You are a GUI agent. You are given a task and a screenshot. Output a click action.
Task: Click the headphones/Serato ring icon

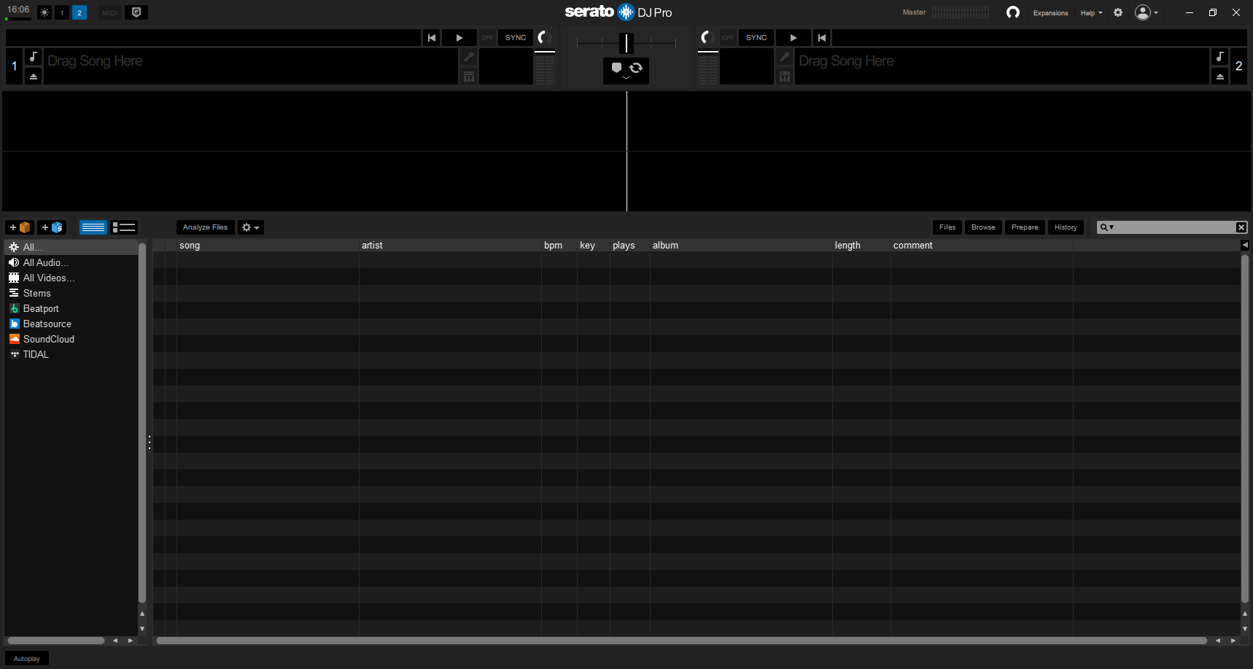tap(1012, 12)
